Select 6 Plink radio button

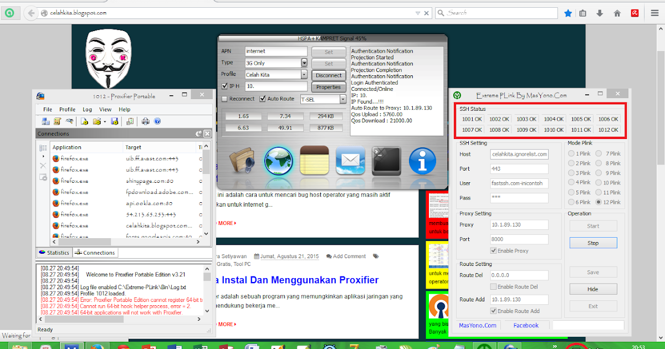pos(571,202)
